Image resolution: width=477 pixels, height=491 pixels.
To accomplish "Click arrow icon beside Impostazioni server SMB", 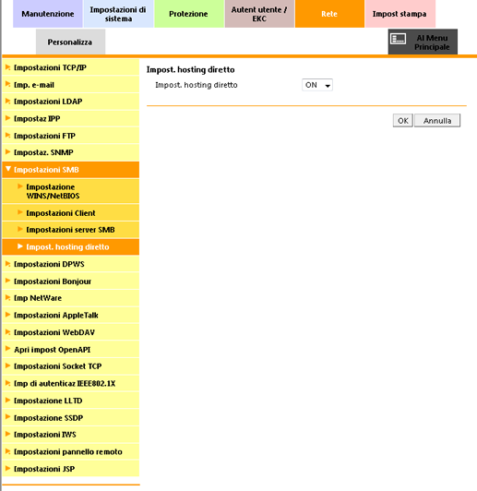I will [20, 229].
